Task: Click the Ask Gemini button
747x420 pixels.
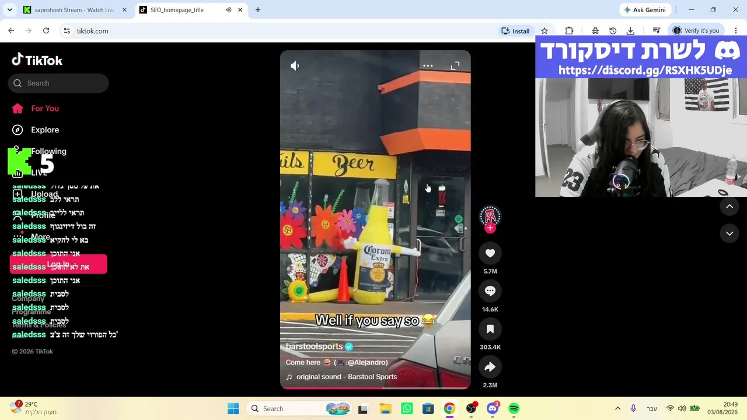Action: (644, 10)
